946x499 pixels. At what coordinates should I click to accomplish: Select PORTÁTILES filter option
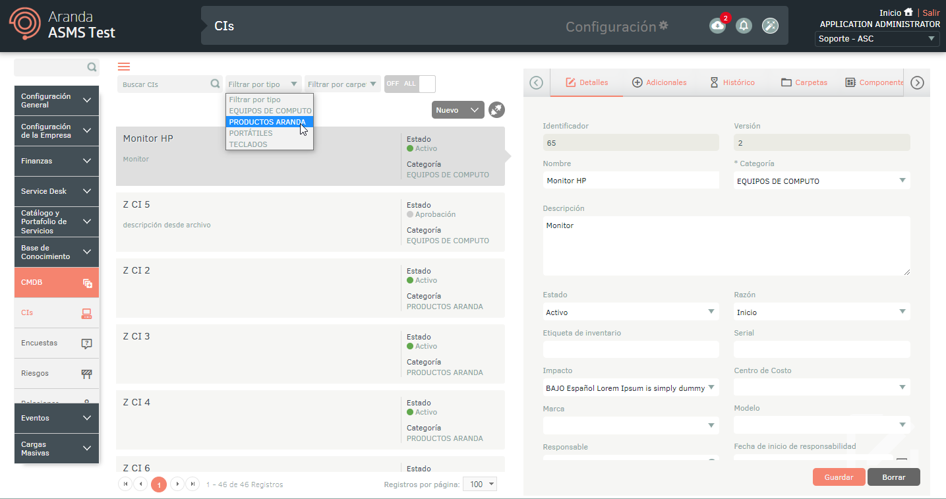[x=270, y=133]
